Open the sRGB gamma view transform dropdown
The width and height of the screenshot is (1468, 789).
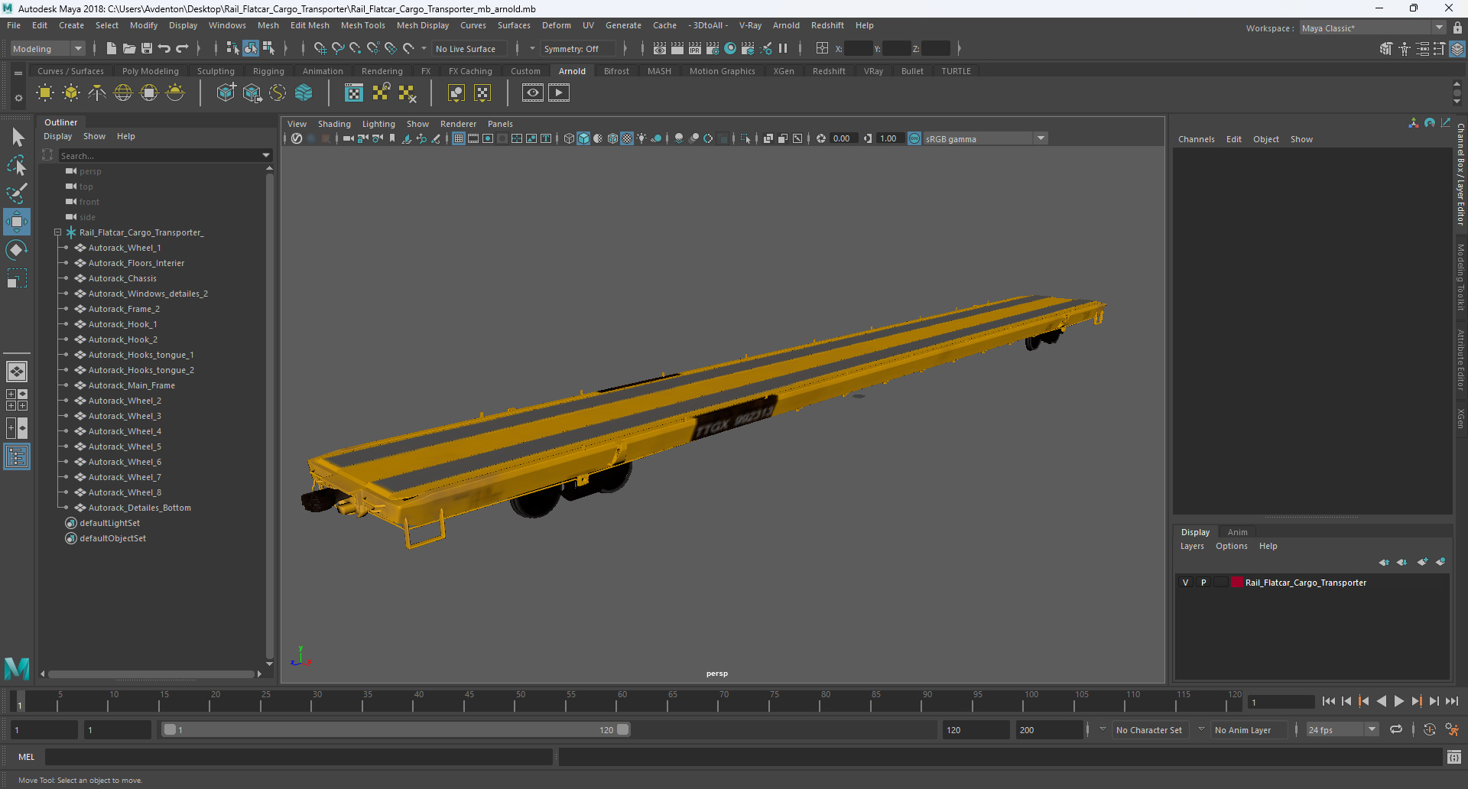coord(985,138)
